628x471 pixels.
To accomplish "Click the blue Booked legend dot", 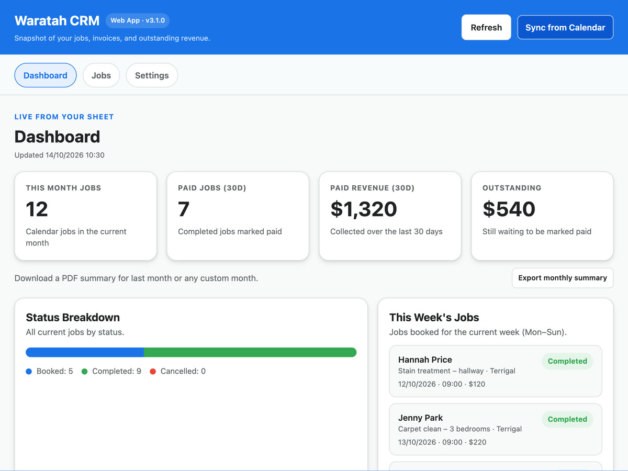I will pyautogui.click(x=29, y=372).
